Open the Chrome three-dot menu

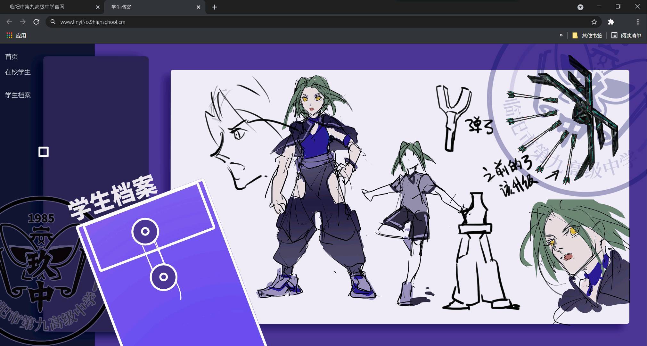pyautogui.click(x=638, y=22)
